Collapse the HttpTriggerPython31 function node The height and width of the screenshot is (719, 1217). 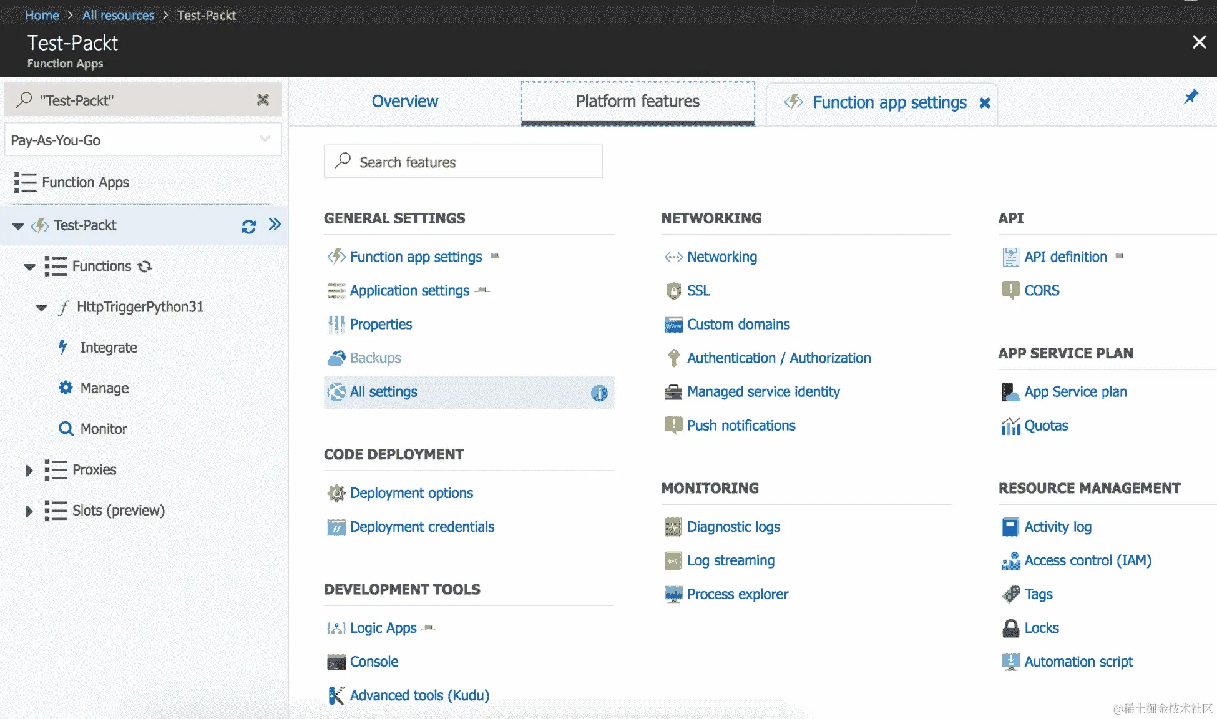tap(41, 307)
